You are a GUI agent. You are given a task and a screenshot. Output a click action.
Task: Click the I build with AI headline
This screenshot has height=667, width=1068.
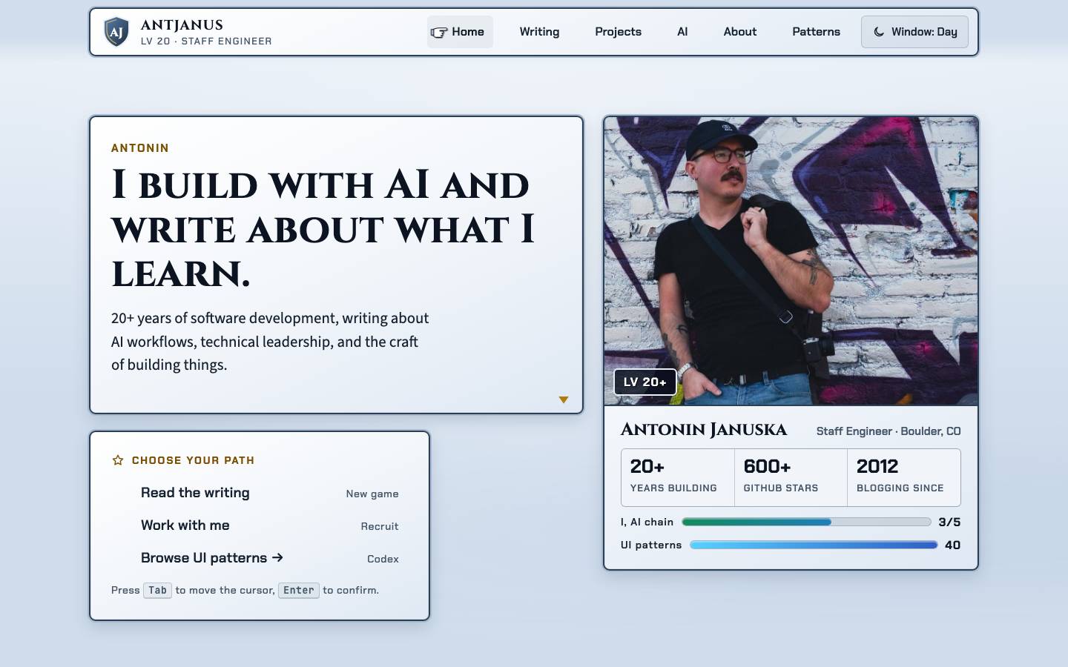(x=323, y=228)
